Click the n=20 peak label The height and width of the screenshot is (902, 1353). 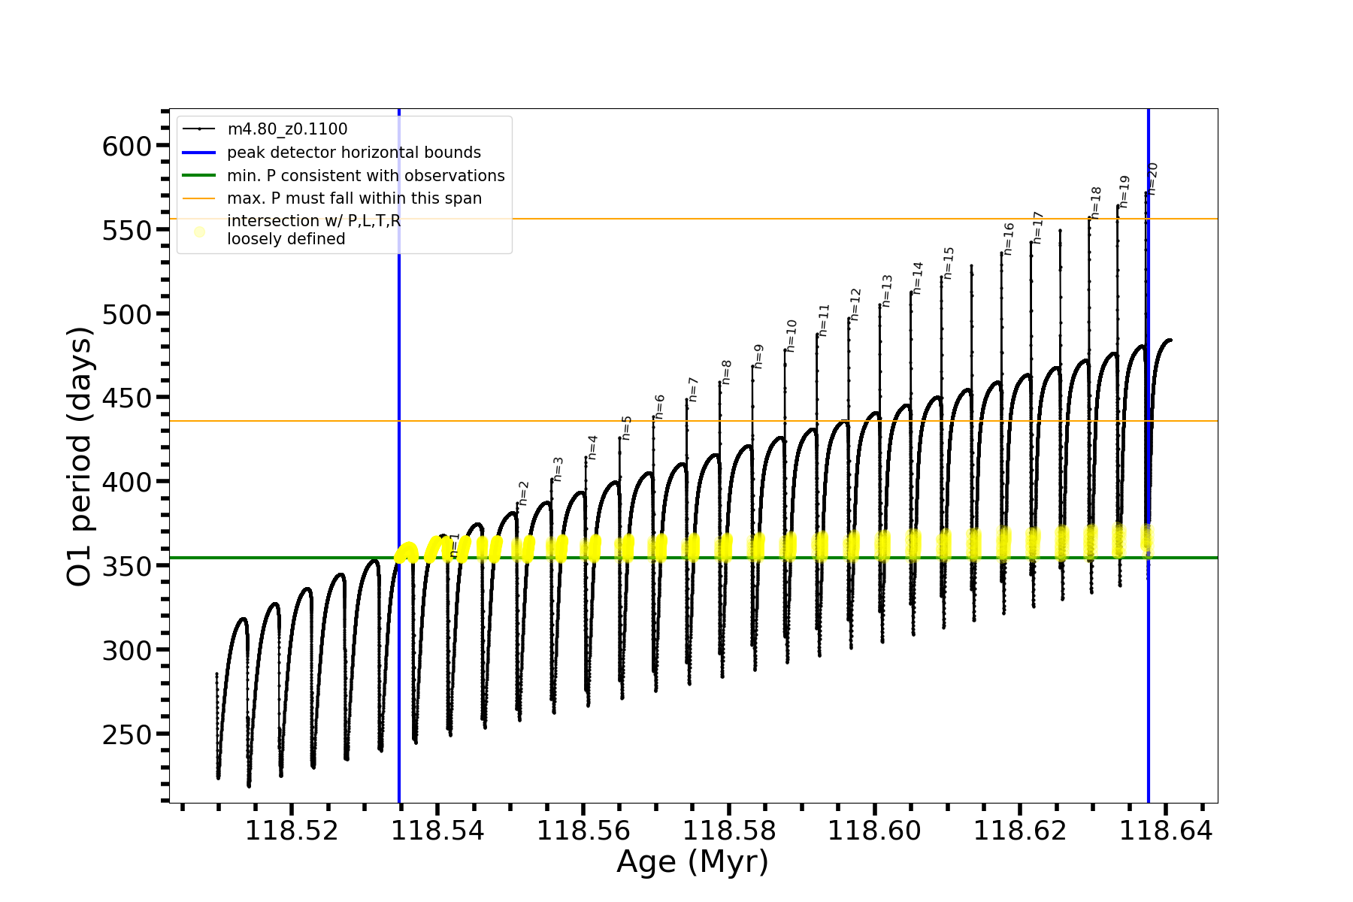pyautogui.click(x=1152, y=179)
